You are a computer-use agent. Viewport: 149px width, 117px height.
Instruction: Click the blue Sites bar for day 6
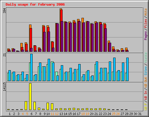tap(31, 67)
